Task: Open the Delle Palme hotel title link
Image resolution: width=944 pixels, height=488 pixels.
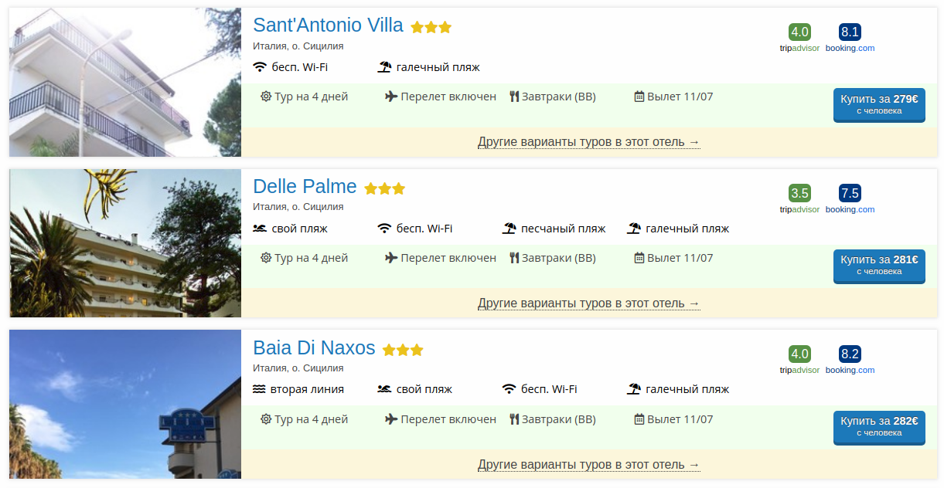Action: coord(305,186)
